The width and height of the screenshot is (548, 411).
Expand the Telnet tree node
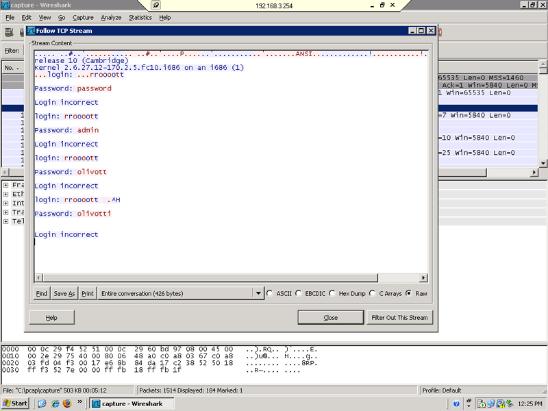(x=6, y=221)
